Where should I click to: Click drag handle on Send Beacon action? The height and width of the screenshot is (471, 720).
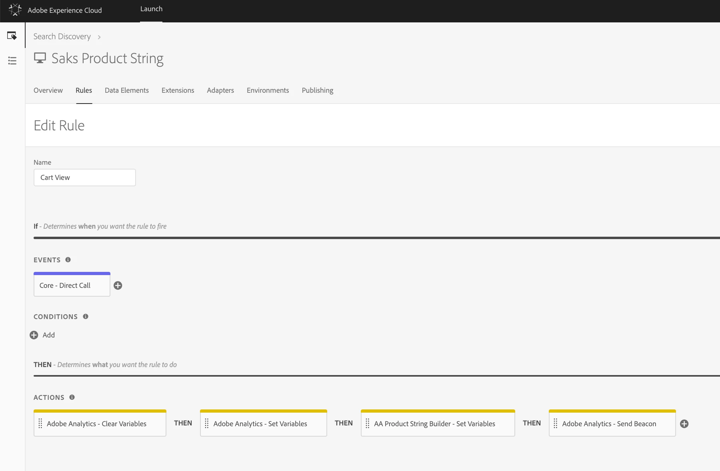coord(556,423)
